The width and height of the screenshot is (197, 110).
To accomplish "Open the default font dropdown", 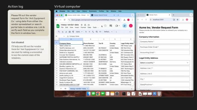I will click(x=108, y=32).
